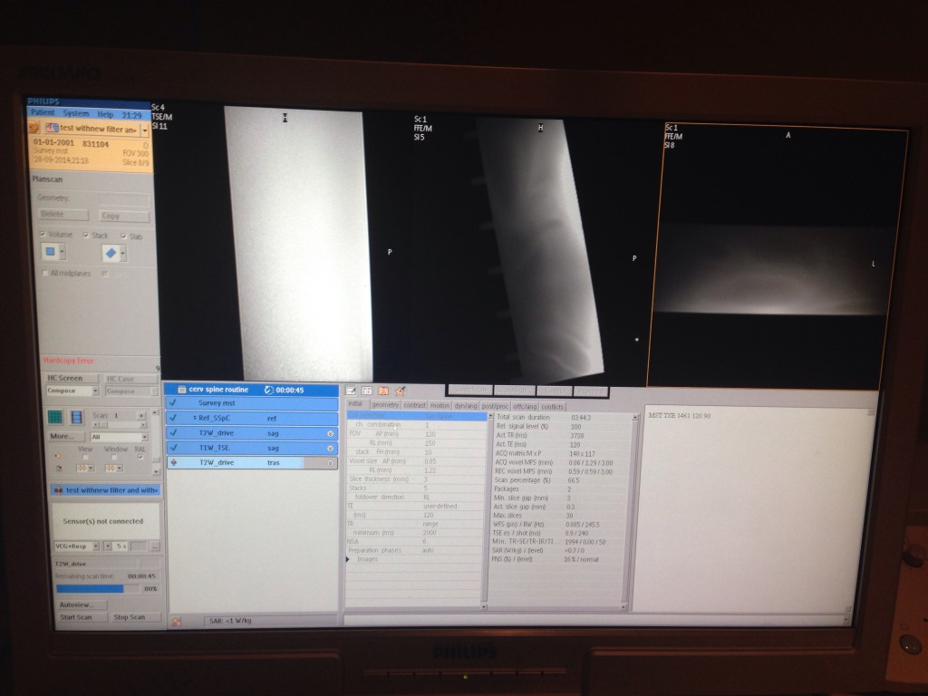Image resolution: width=928 pixels, height=696 pixels.
Task: Switch to the contrast tab
Action: (414, 405)
